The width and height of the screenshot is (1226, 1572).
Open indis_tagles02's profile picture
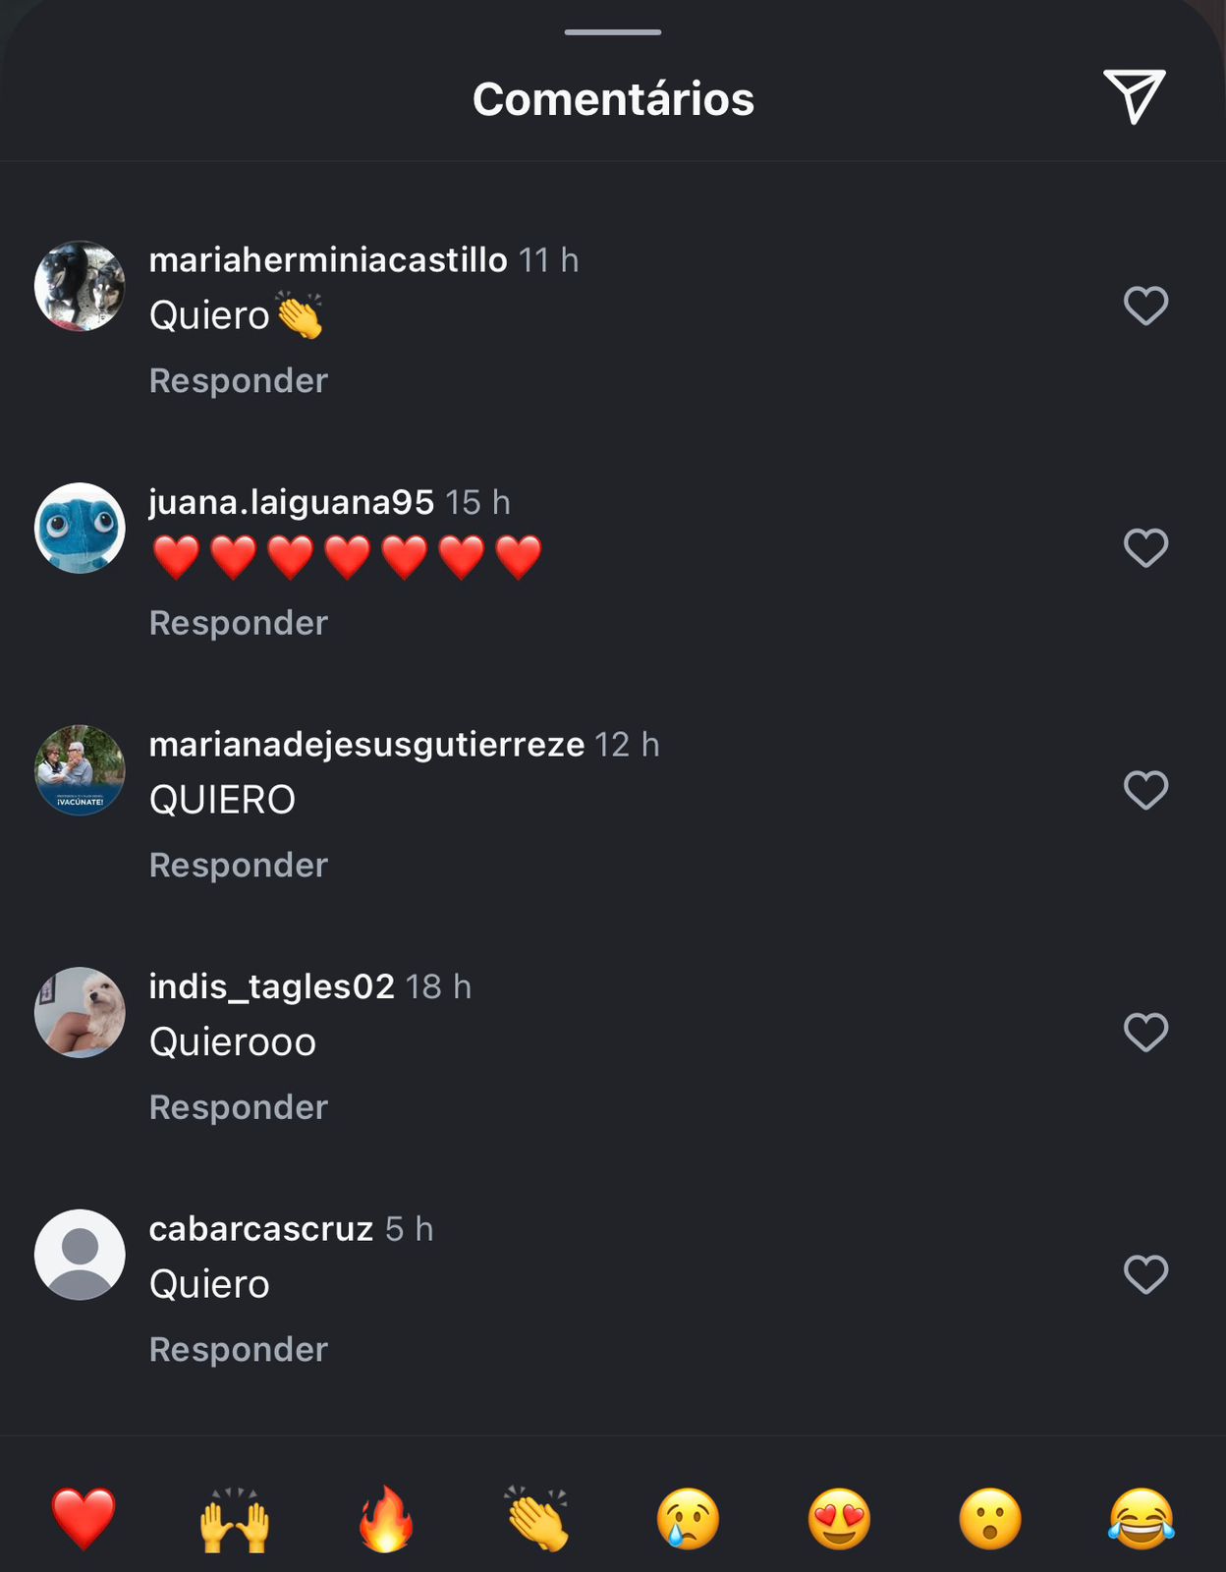(80, 1012)
